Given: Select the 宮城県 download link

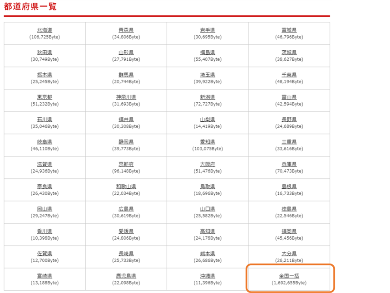Looking at the screenshot, I should pyautogui.click(x=289, y=30).
